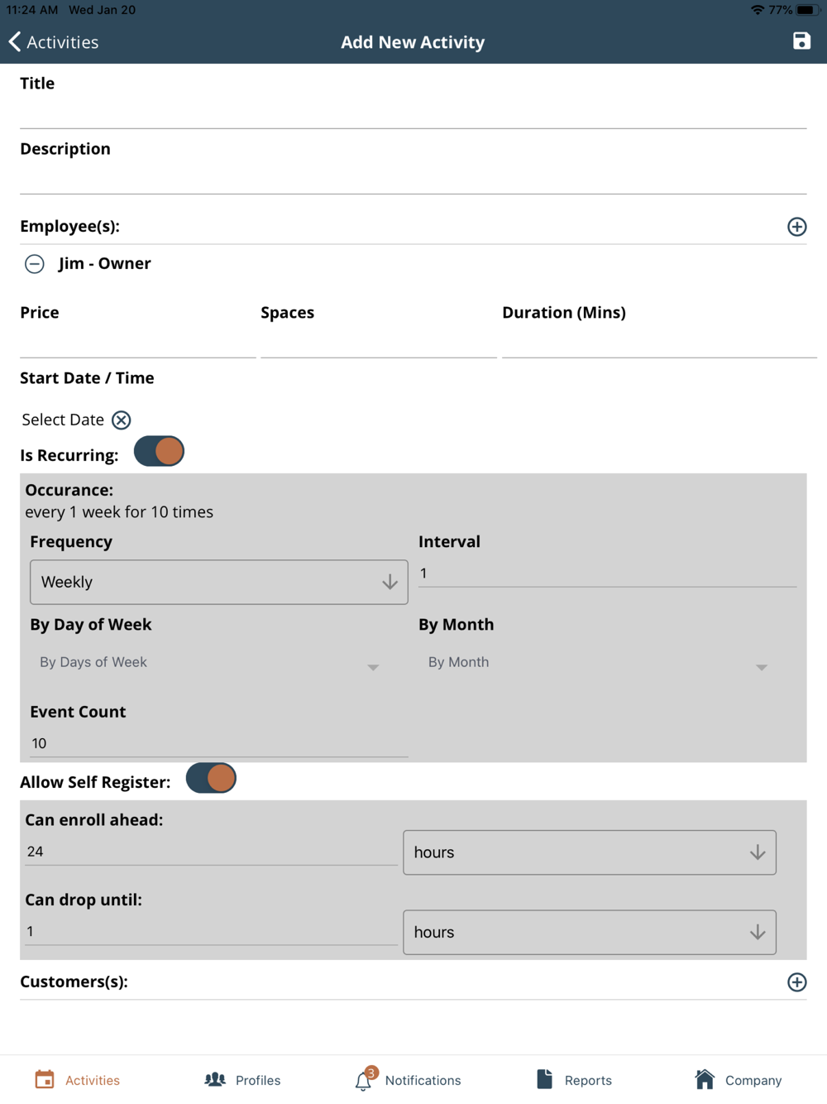Go to the Company tab
Viewport: 827px width, 1104px height.
(x=739, y=1079)
